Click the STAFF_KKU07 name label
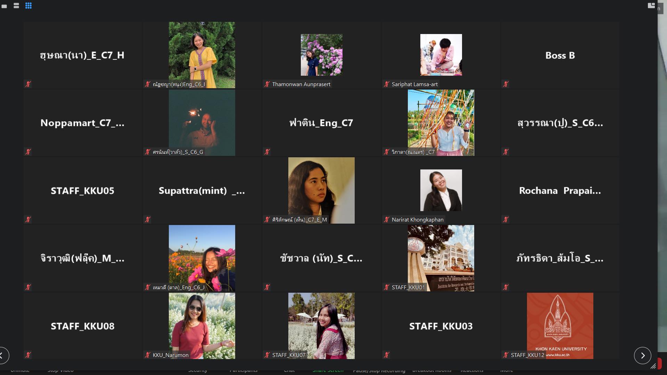Image resolution: width=667 pixels, height=375 pixels. coord(289,355)
